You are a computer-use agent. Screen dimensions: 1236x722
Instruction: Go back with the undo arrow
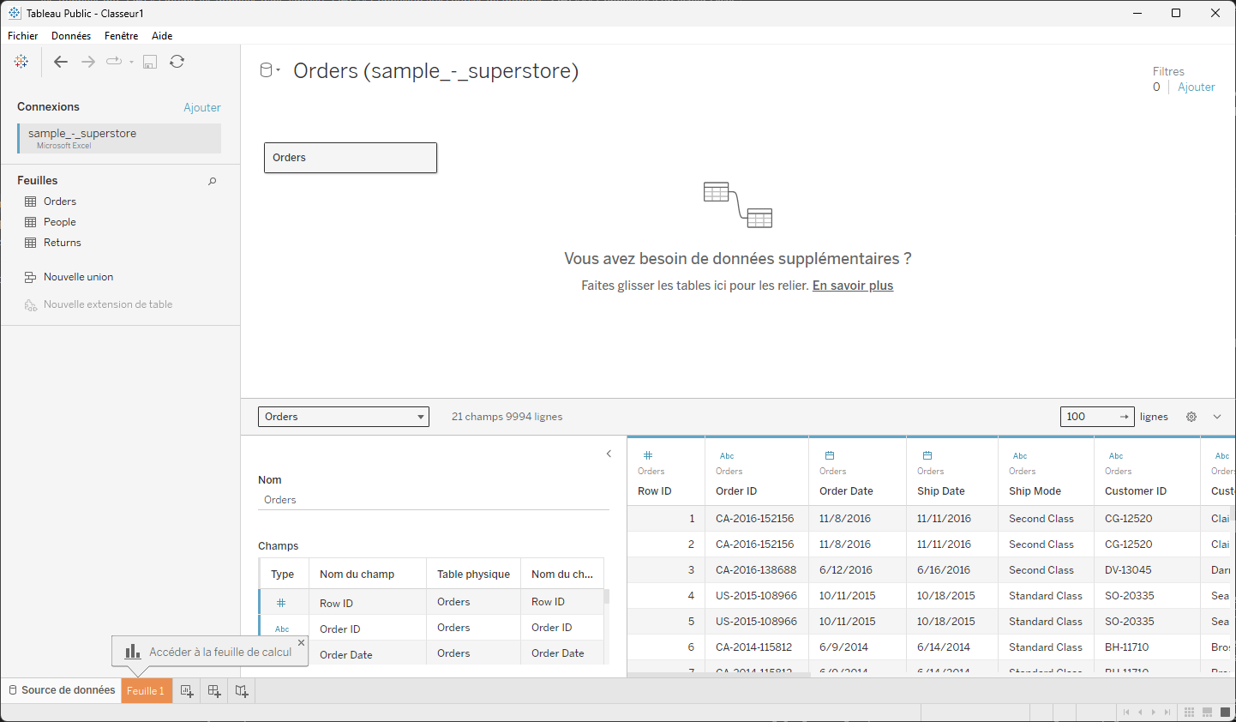click(x=60, y=62)
